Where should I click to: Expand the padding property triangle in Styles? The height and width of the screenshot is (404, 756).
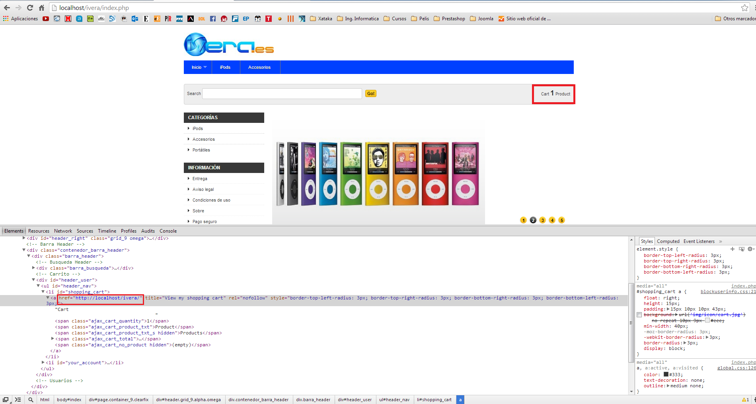(x=668, y=309)
